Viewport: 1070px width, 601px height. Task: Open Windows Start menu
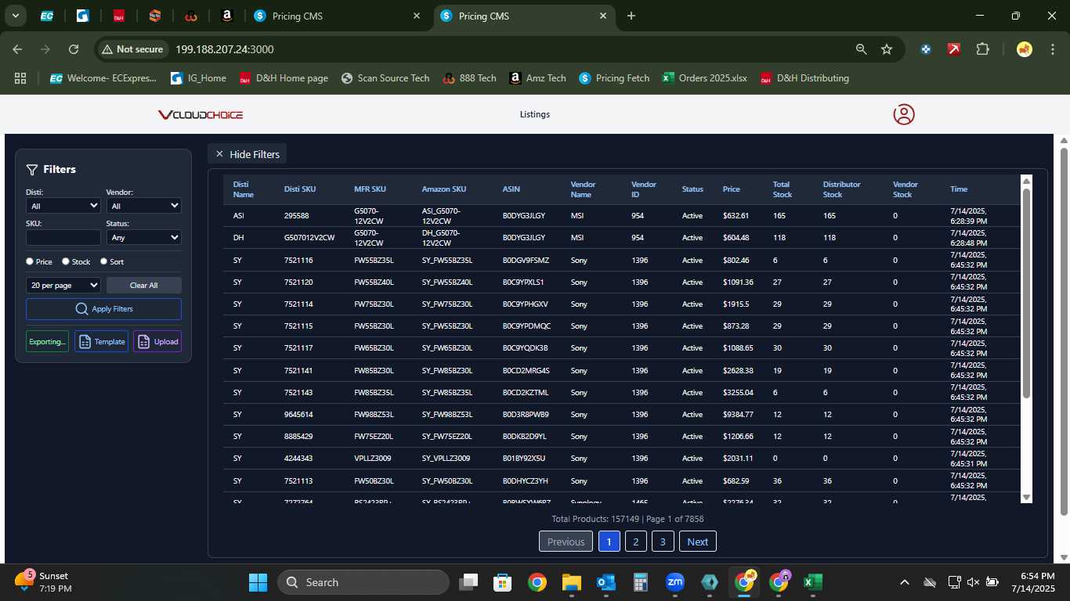(x=258, y=582)
